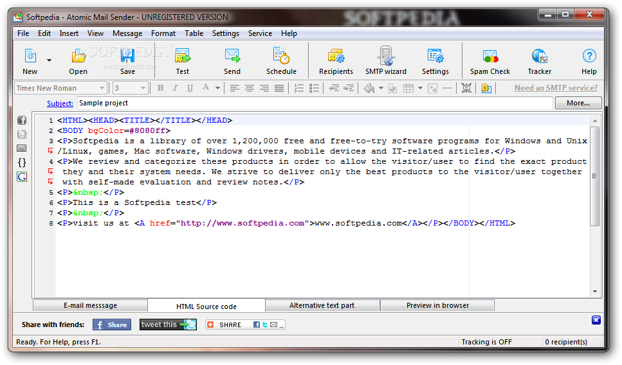This screenshot has height=365, width=622.
Task: Click the yellow paste document icon
Action: 486,88
